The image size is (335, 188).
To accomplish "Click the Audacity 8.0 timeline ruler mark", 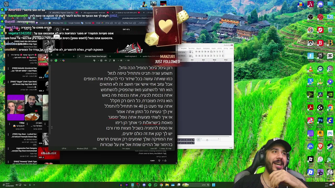I will pyautogui.click(x=192, y=60).
